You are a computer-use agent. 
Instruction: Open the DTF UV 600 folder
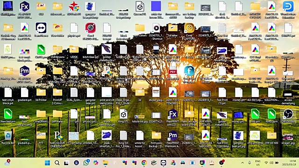(x=271, y=135)
